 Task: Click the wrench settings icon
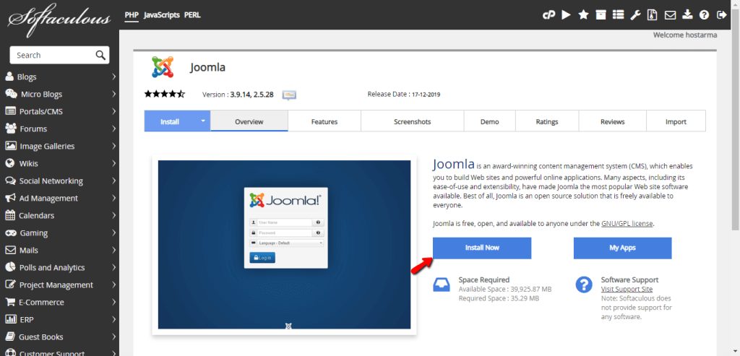click(x=636, y=14)
